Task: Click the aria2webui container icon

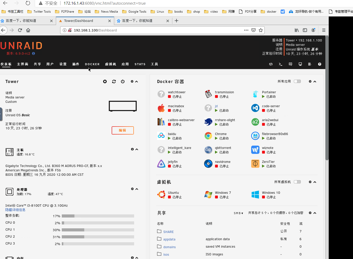Action: pos(255,122)
